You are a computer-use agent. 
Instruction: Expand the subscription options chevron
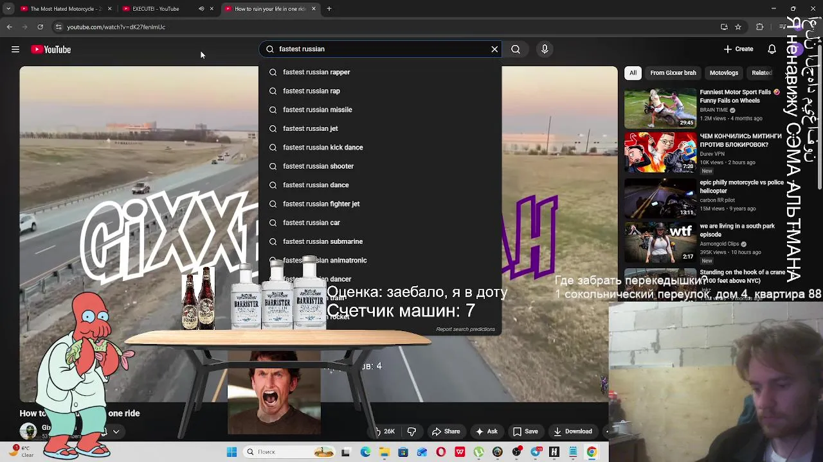pyautogui.click(x=116, y=432)
